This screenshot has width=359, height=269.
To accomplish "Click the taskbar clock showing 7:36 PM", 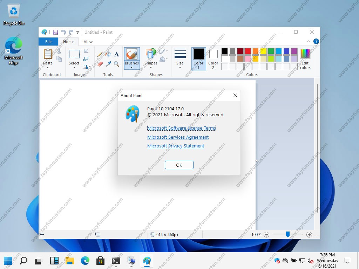I will (327, 261).
